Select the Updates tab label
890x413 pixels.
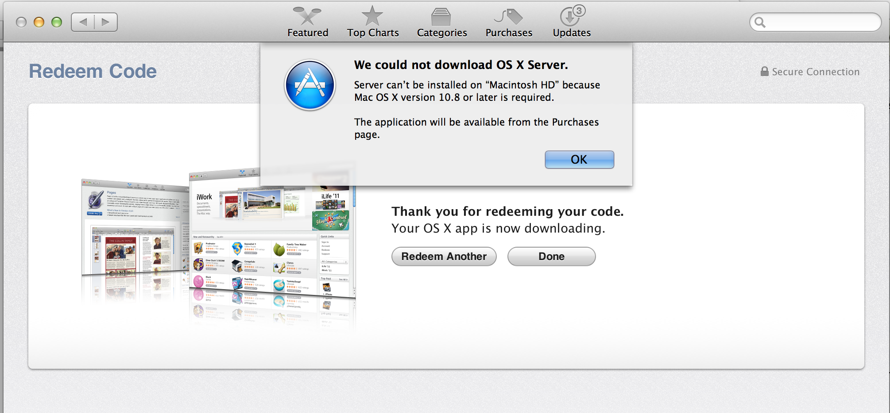pyautogui.click(x=572, y=33)
